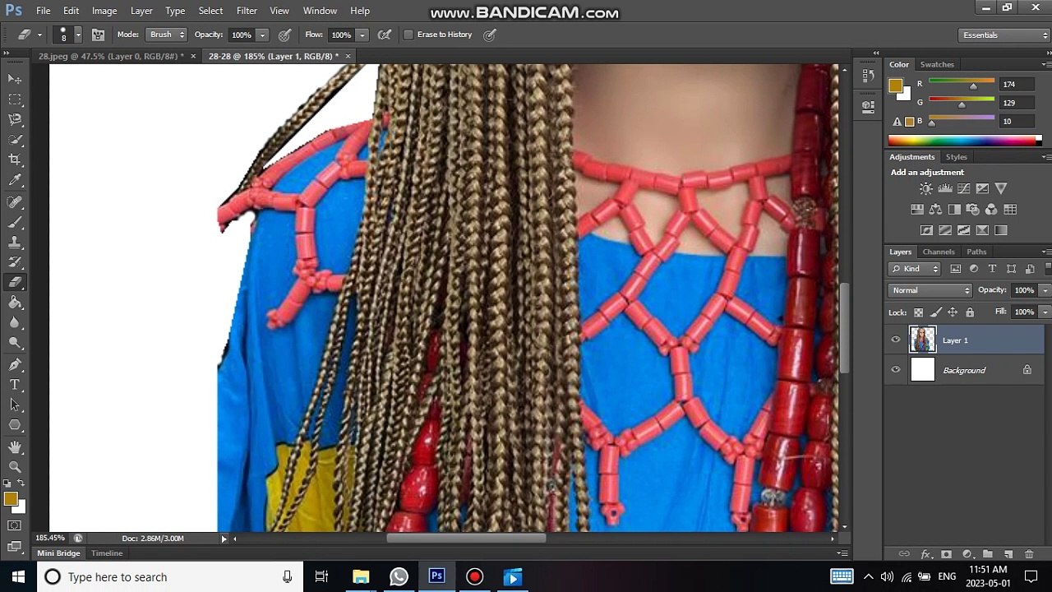This screenshot has height=592, width=1052.
Task: Click the Windows search box in taskbar
Action: click(x=168, y=577)
